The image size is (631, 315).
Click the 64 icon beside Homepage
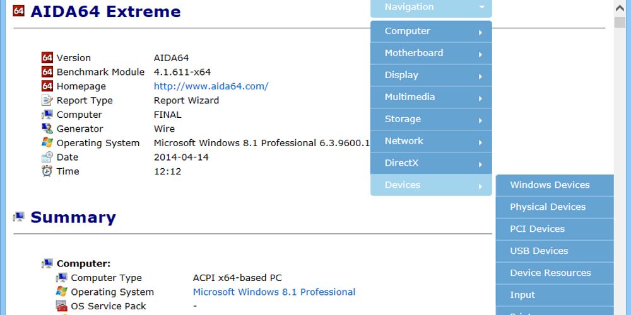[47, 86]
